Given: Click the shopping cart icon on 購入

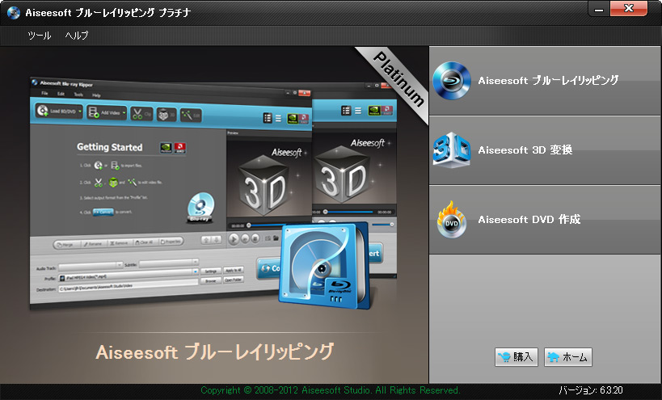Looking at the screenshot, I should pyautogui.click(x=505, y=357).
